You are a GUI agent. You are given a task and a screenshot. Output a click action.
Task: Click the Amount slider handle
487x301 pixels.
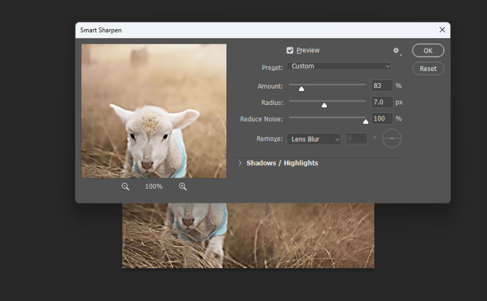click(301, 89)
